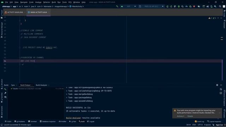Toggle soft-wrap in build output
Image resolution: width=226 pixels, height=127 pixels.
click(221, 89)
